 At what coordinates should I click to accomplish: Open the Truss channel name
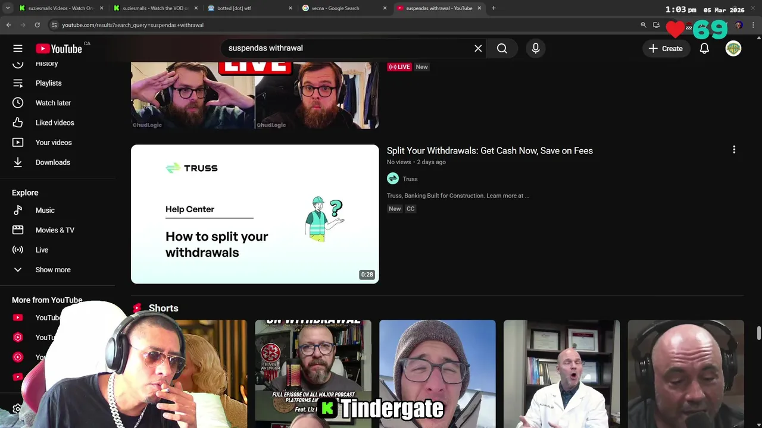tap(410, 179)
